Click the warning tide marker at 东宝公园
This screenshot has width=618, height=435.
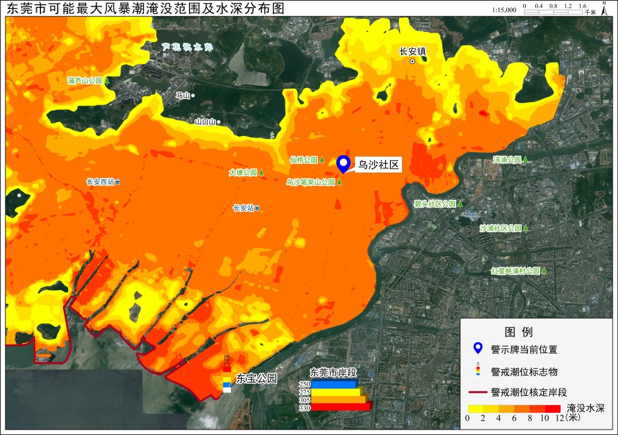pyautogui.click(x=227, y=373)
